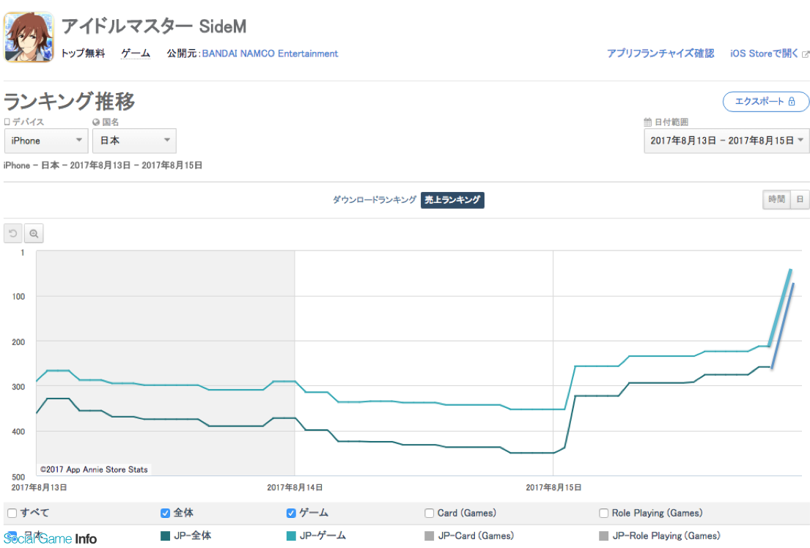Enable the Role Playing (Games) checkbox

tap(603, 513)
